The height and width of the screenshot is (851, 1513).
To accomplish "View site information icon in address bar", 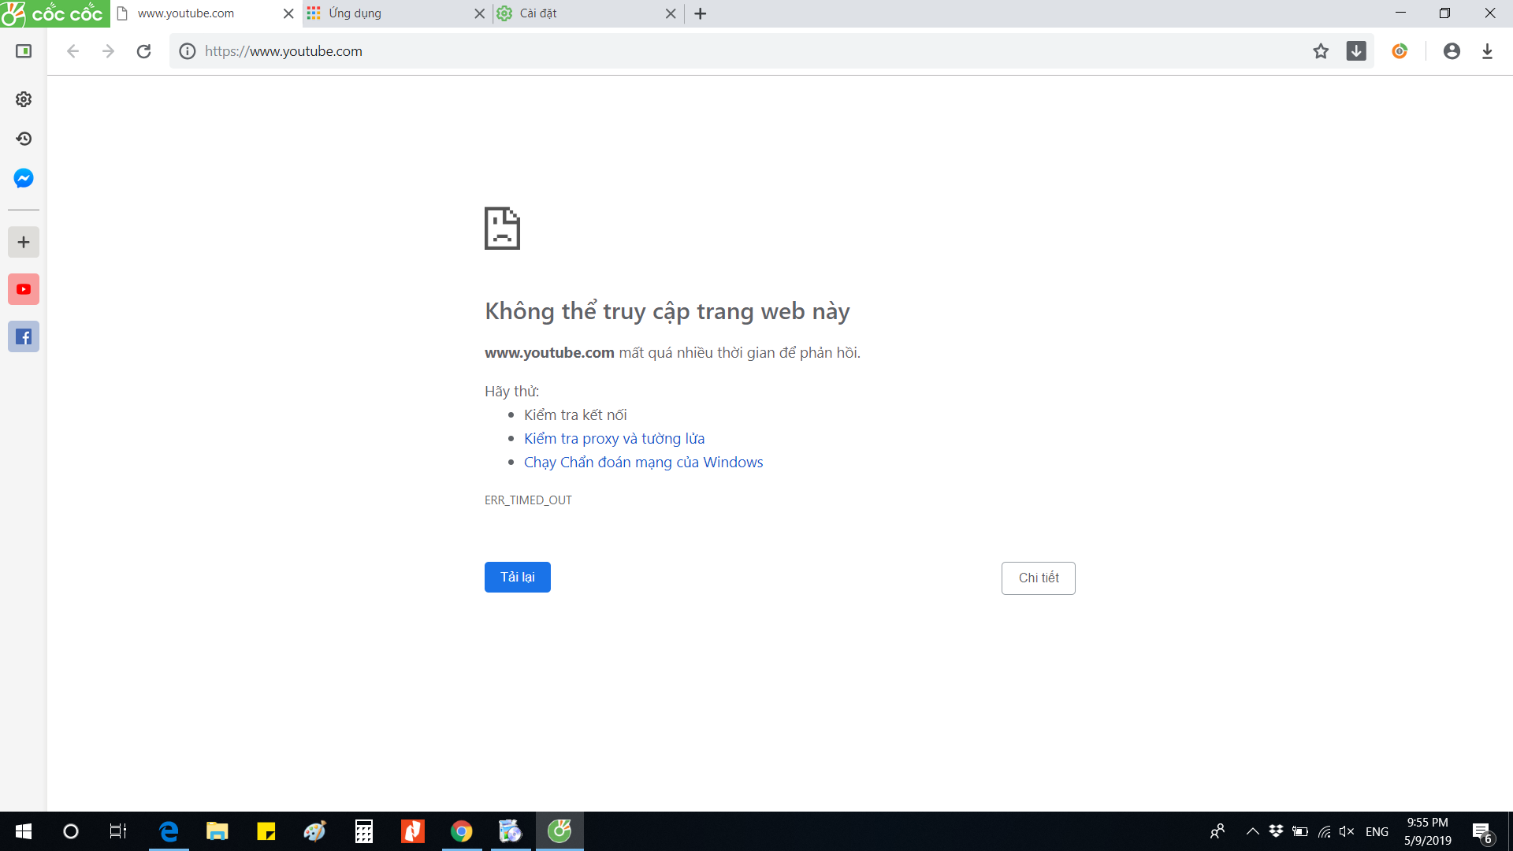I will [x=187, y=51].
